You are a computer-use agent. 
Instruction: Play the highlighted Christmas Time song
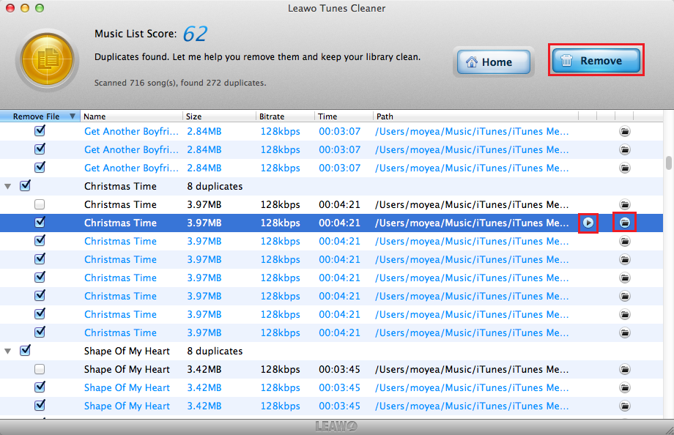click(588, 223)
